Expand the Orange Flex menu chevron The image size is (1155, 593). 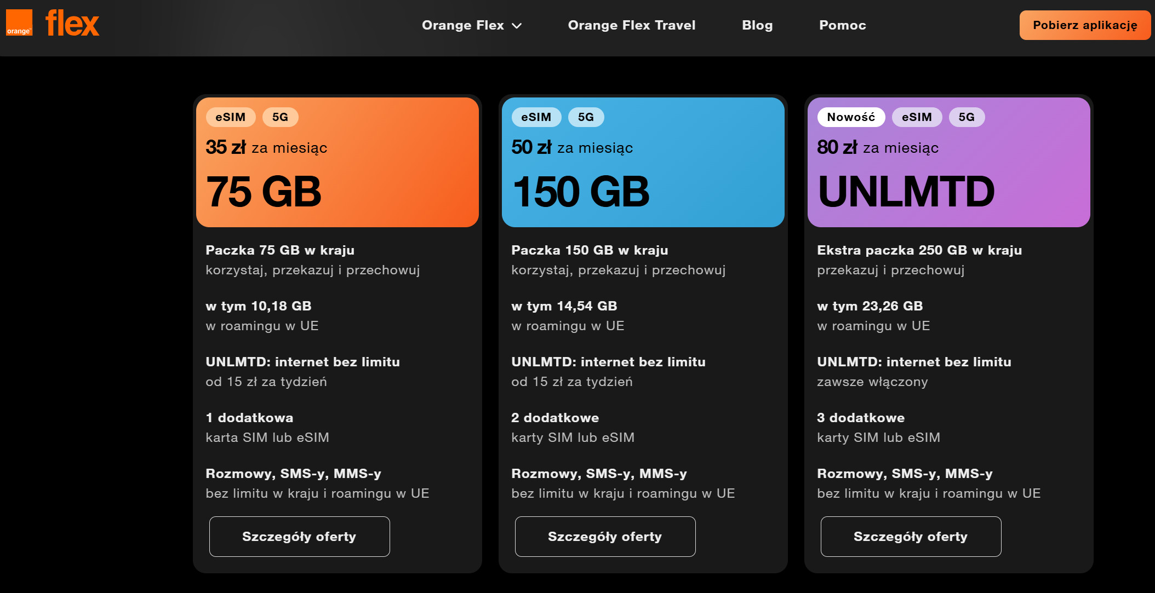click(x=517, y=26)
